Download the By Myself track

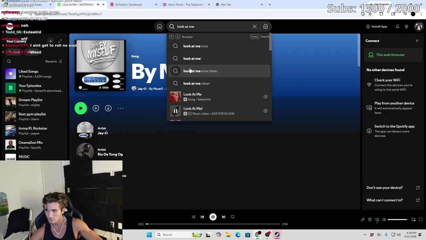point(108,108)
